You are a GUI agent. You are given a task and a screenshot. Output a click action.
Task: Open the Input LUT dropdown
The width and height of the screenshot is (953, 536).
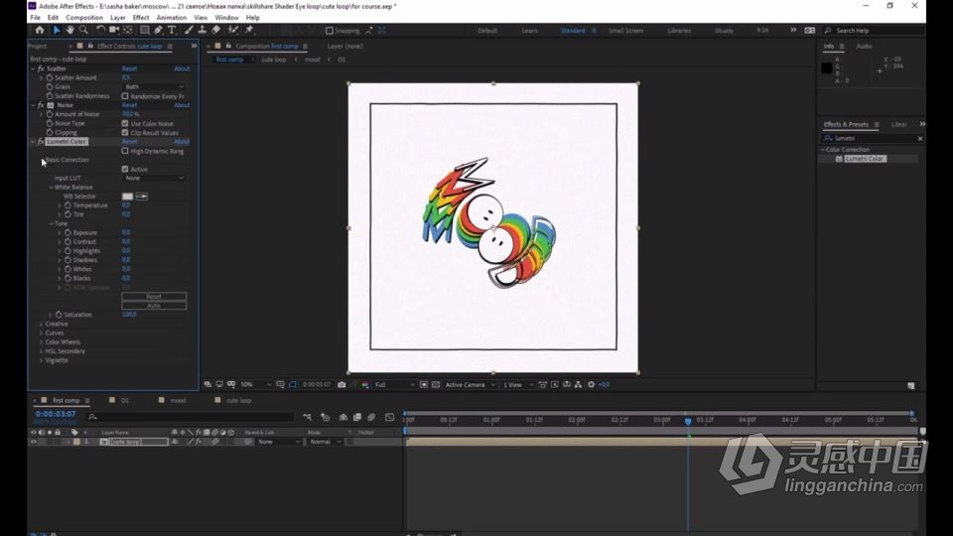tap(154, 178)
